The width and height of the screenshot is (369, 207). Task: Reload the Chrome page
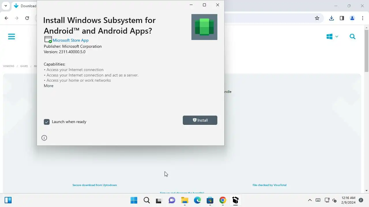[27, 18]
